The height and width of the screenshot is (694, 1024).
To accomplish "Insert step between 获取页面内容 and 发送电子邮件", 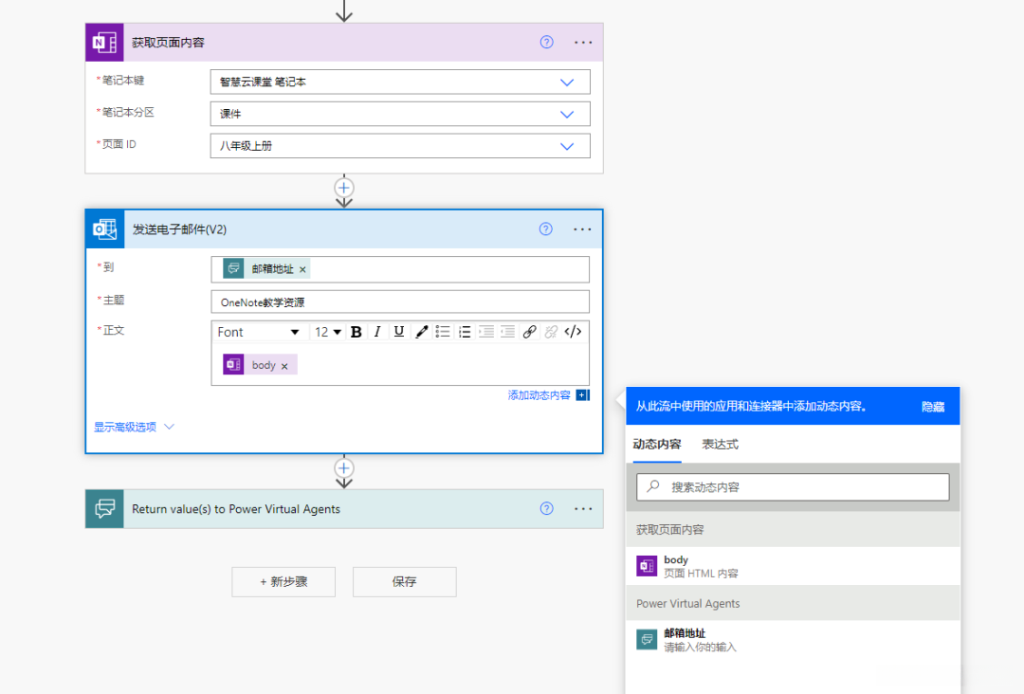I will click(x=344, y=188).
